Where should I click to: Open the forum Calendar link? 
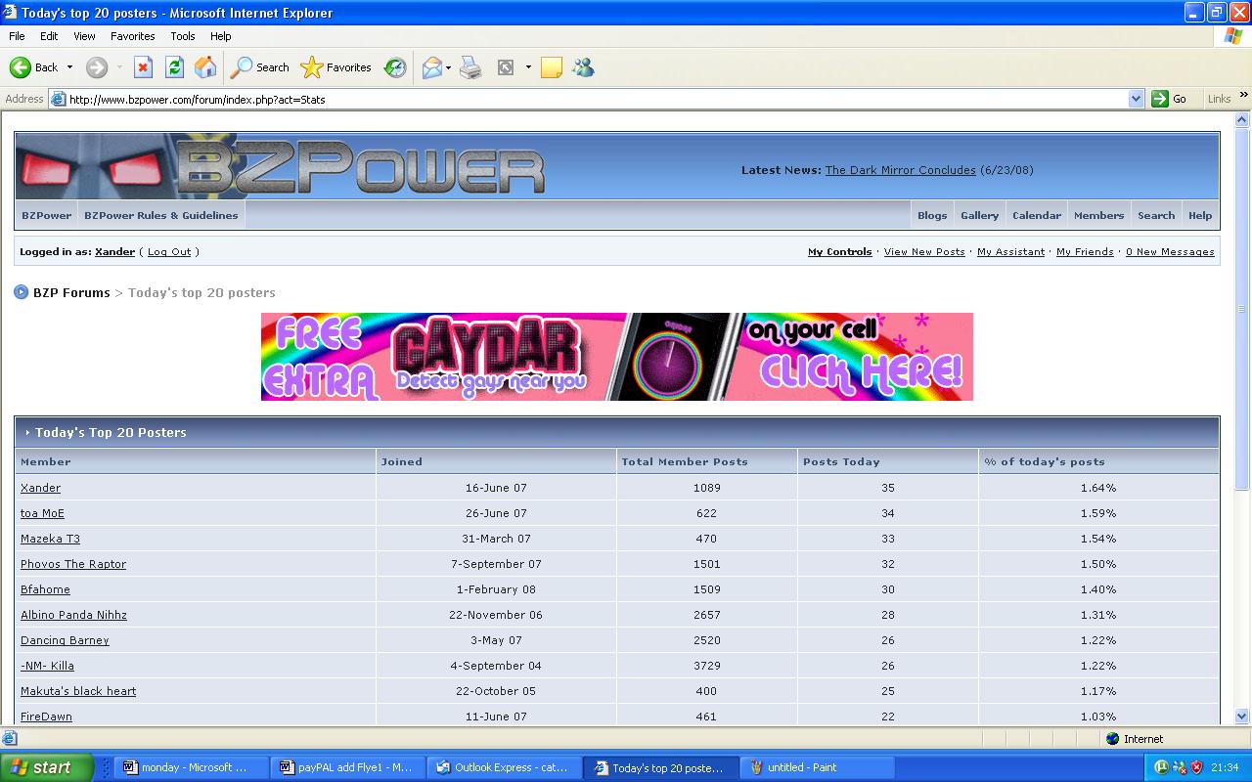1037,215
